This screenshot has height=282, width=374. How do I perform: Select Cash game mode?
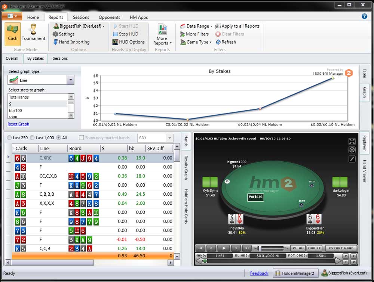13,34
